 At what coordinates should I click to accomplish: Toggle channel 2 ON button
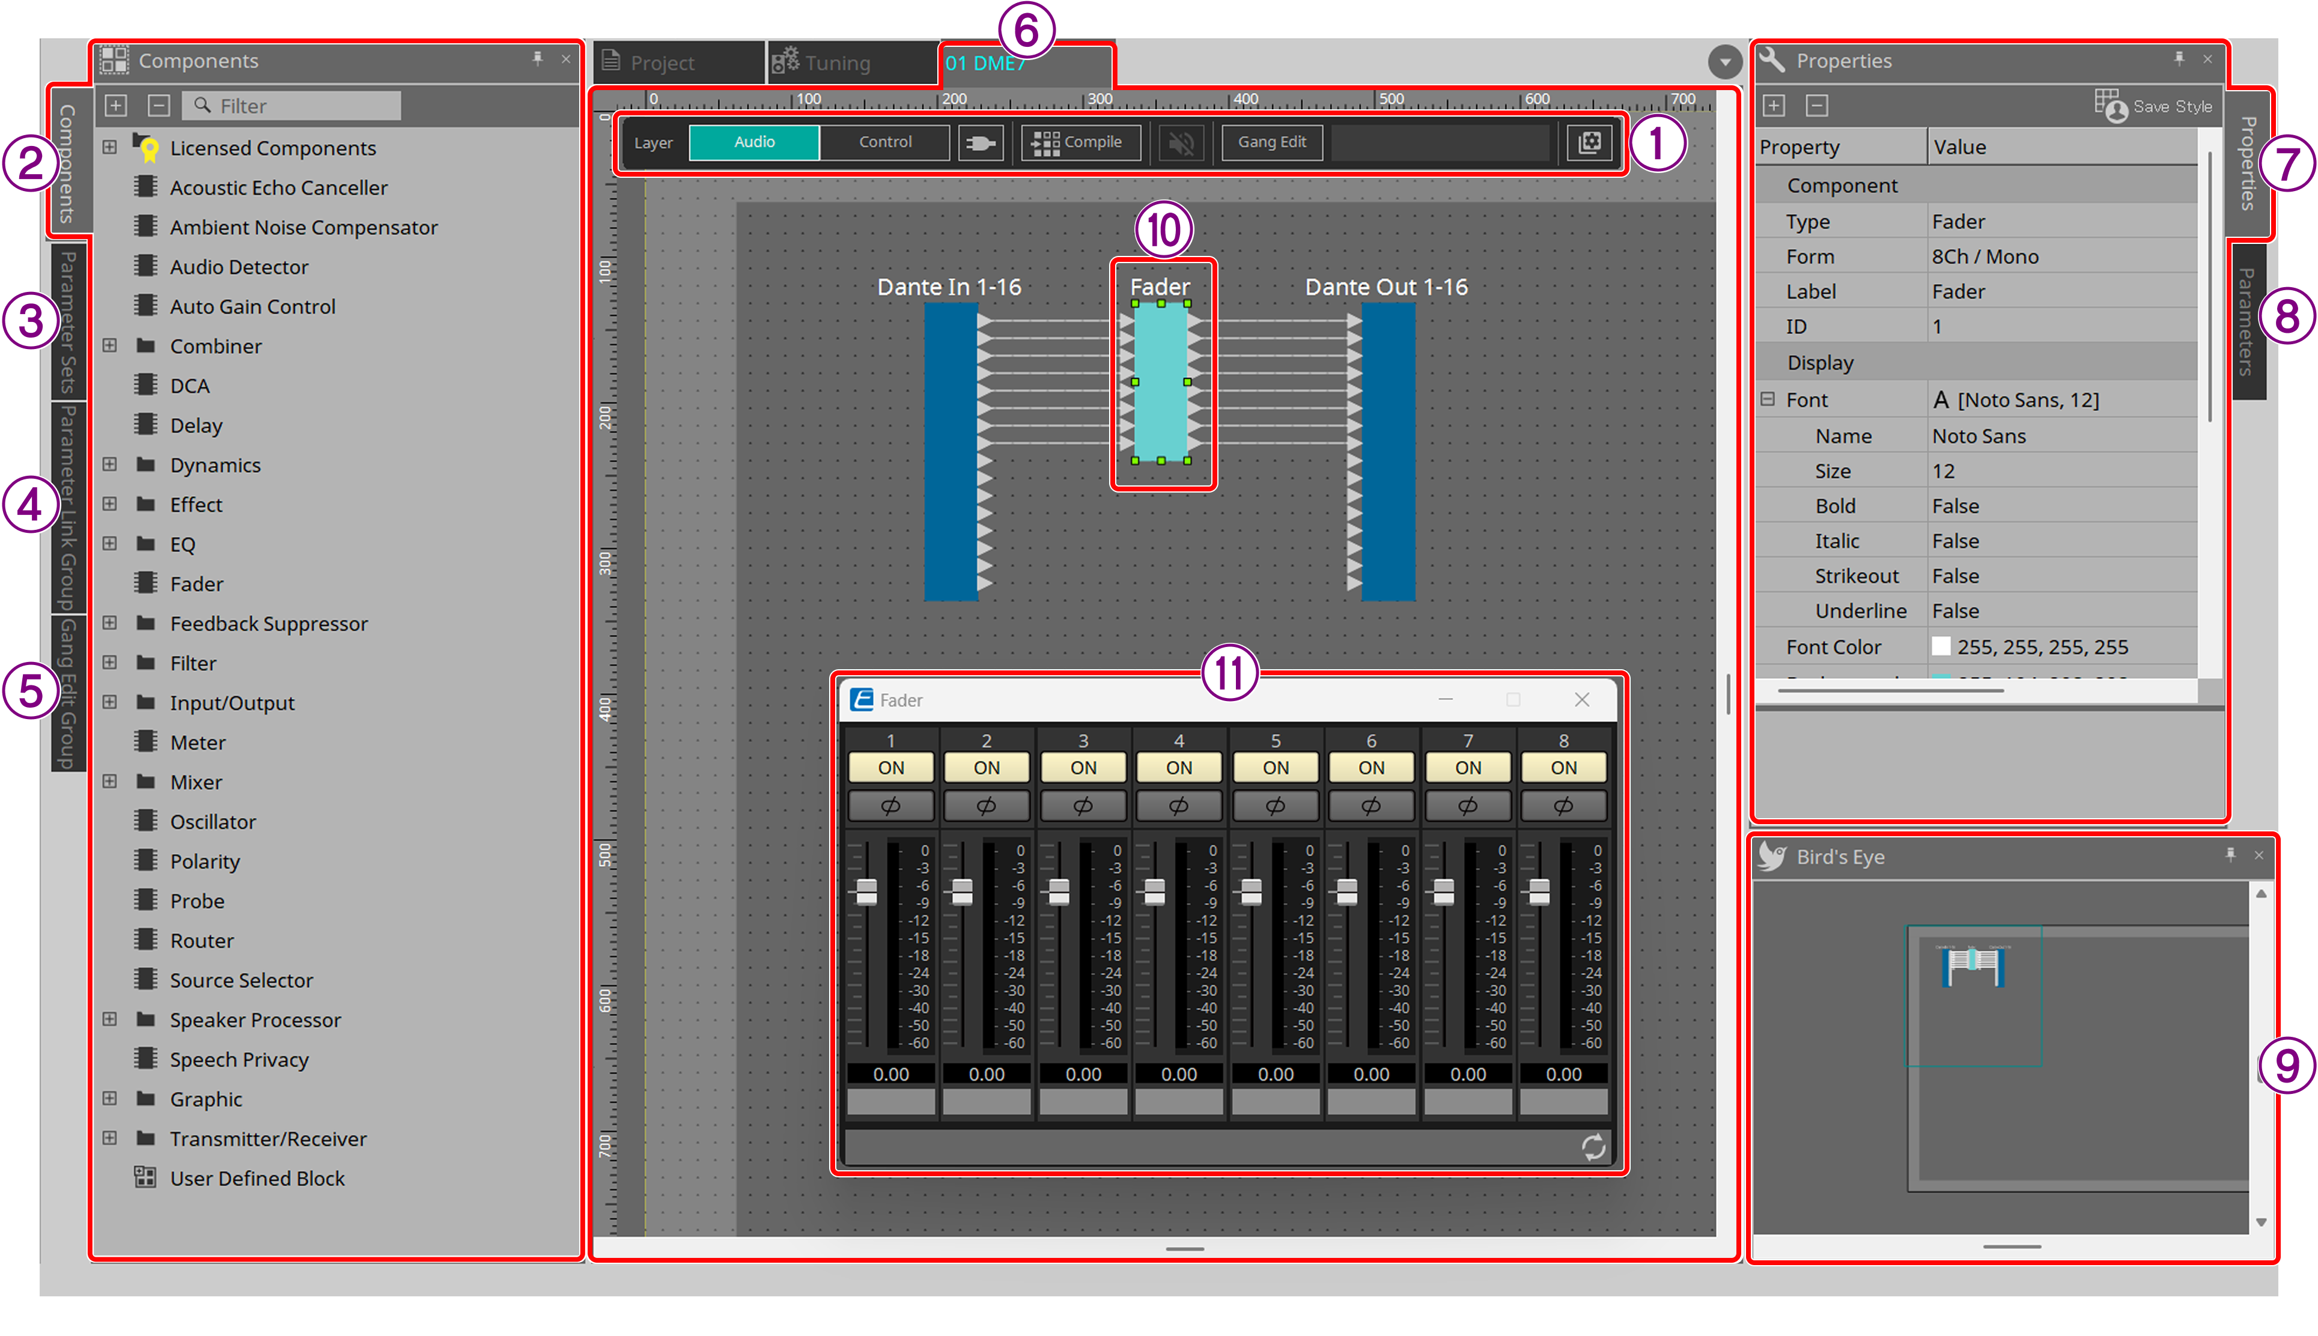pyautogui.click(x=987, y=767)
